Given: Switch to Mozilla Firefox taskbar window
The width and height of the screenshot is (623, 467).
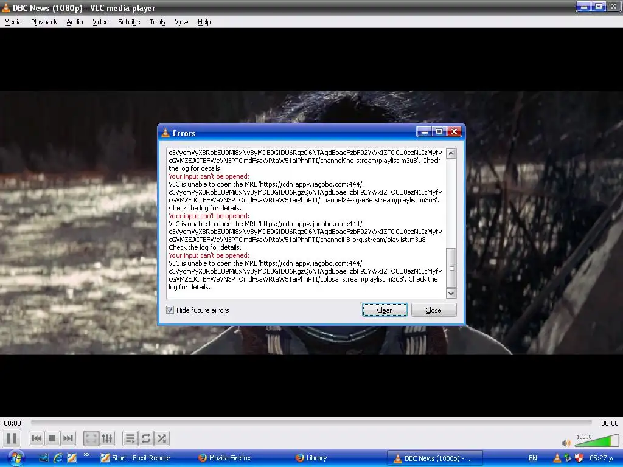Looking at the screenshot, I should pyautogui.click(x=225, y=458).
